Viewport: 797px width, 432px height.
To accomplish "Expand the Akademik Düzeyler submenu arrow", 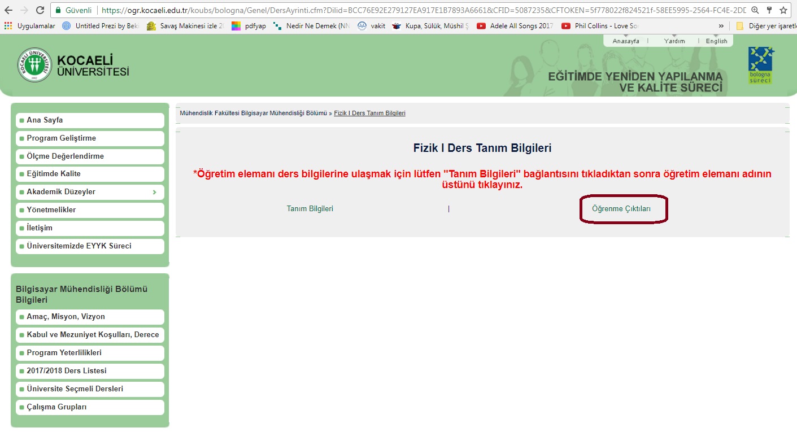I will pyautogui.click(x=154, y=192).
